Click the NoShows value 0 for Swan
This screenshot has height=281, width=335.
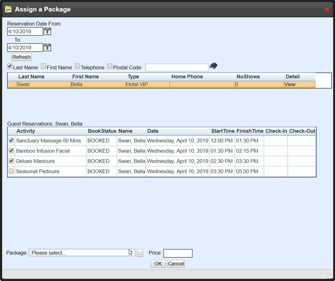pos(237,84)
